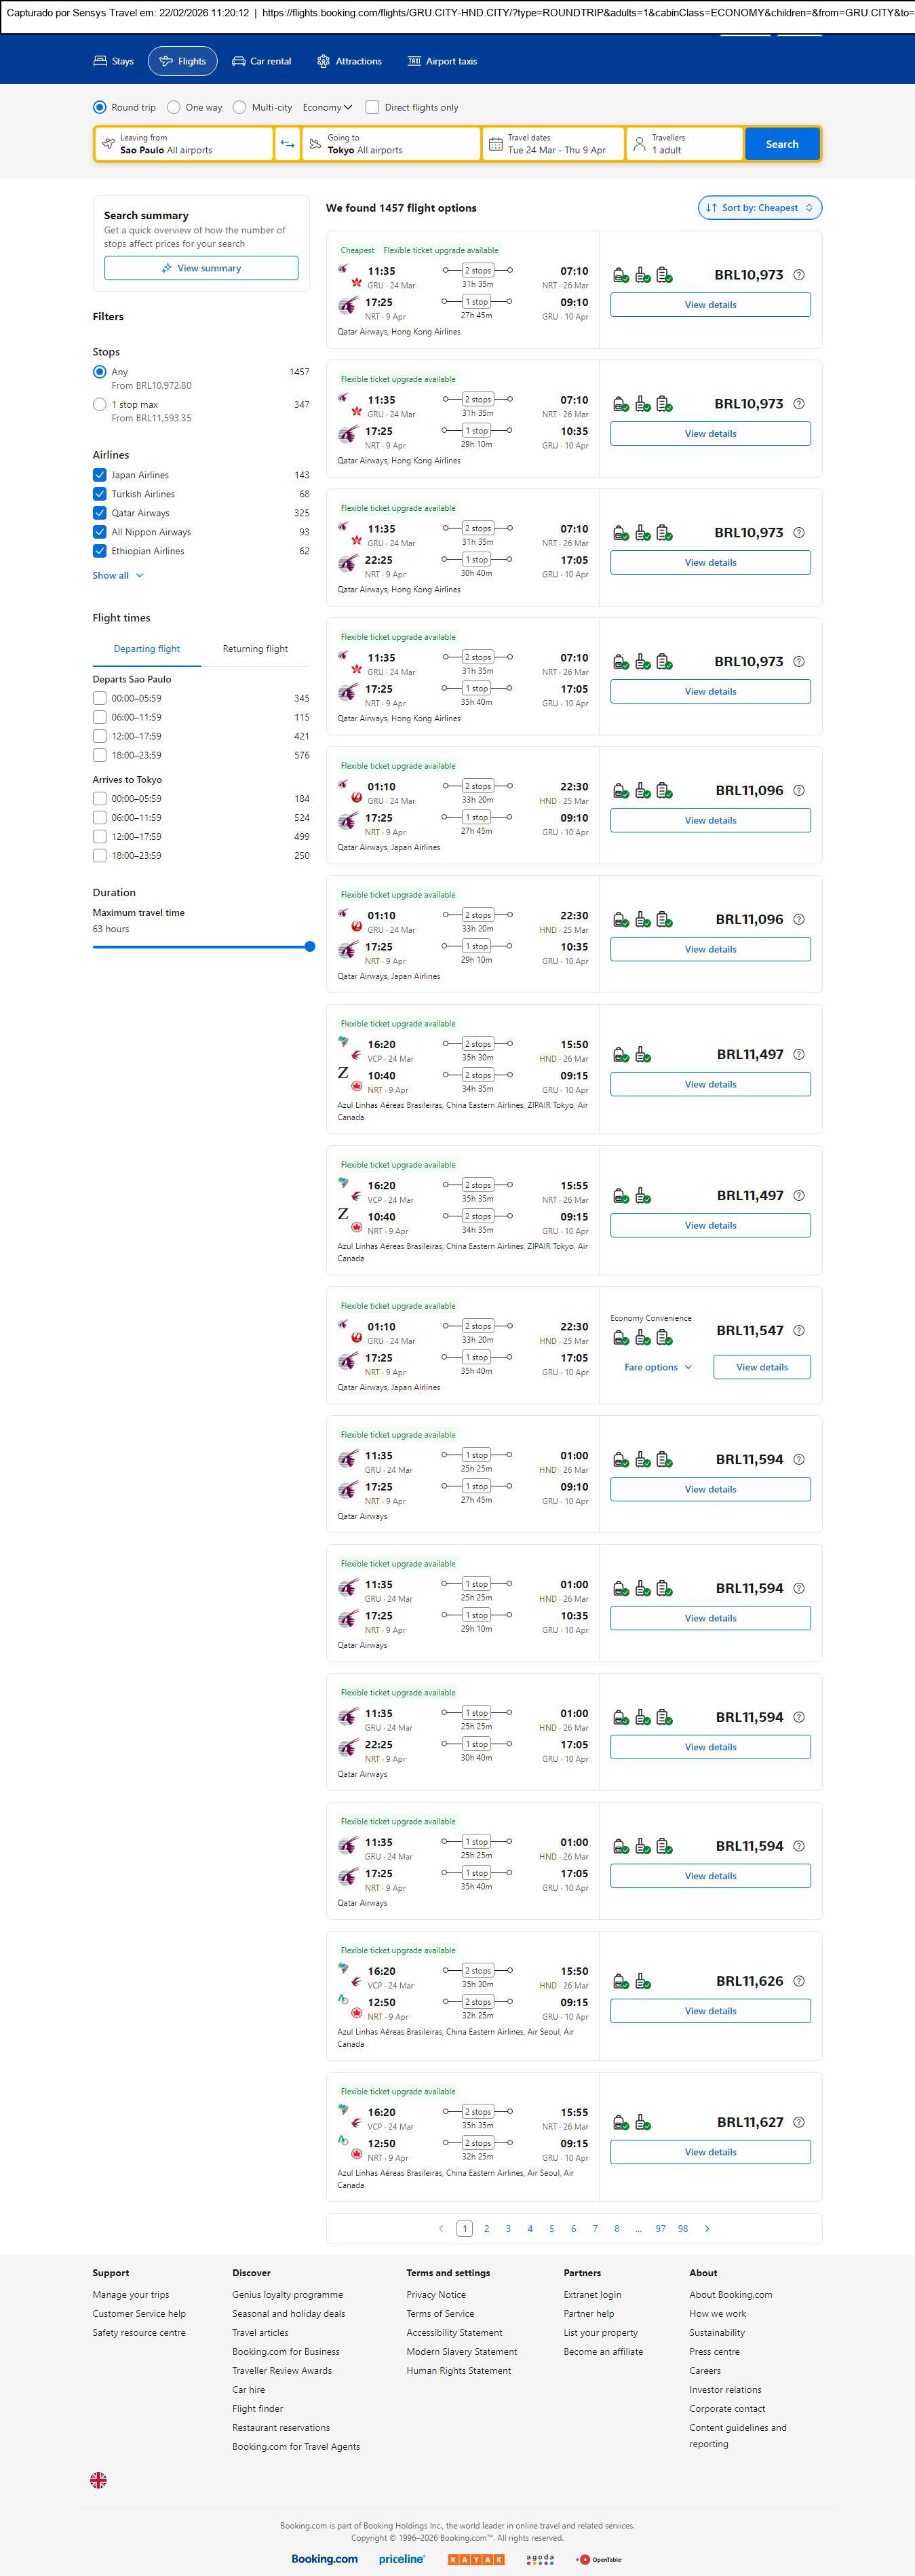The height and width of the screenshot is (2576, 915).
Task: Select the 1 stop max option
Action: (x=100, y=405)
